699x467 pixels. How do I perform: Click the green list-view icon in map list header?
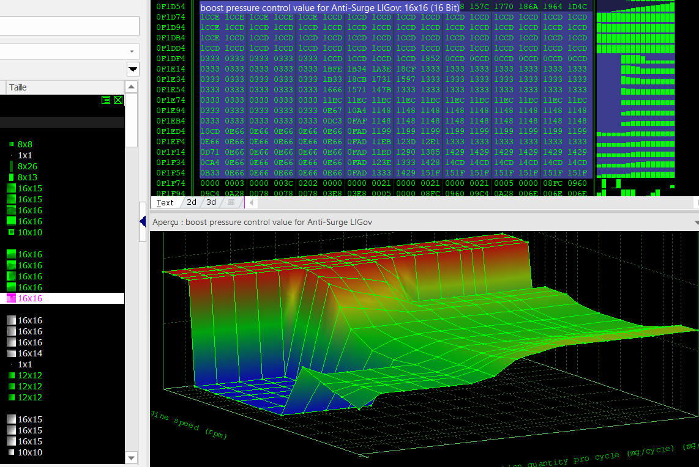(x=106, y=100)
